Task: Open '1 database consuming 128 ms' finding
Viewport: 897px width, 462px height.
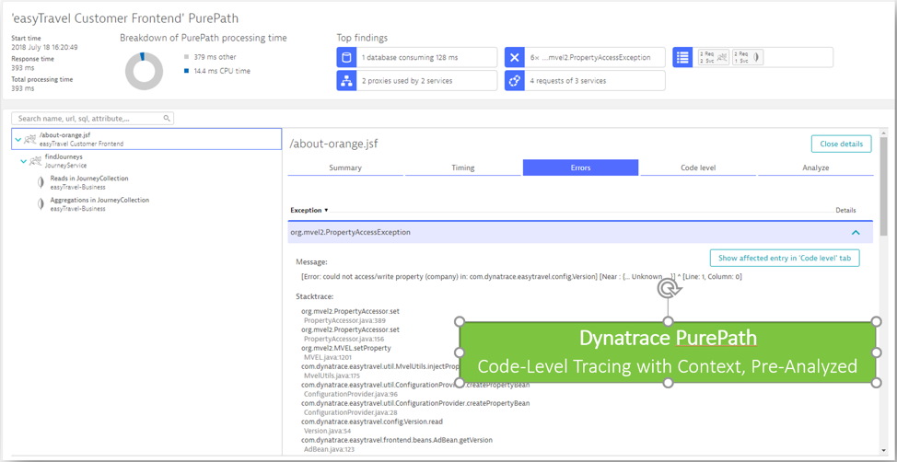Action: [x=416, y=57]
